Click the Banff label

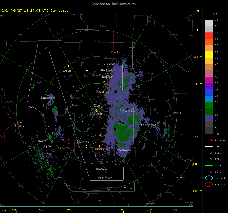[42, 141]
